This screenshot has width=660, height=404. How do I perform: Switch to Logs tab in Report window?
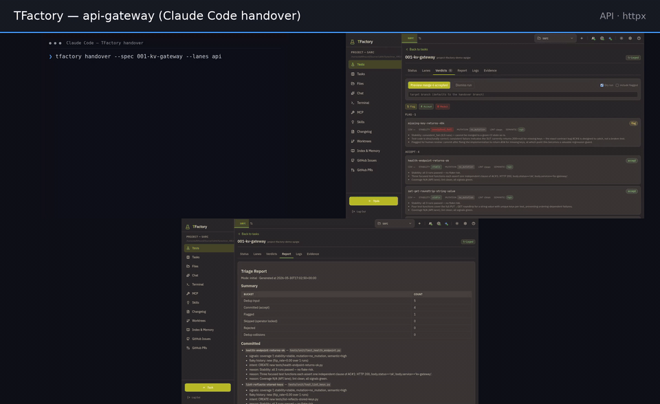[299, 254]
